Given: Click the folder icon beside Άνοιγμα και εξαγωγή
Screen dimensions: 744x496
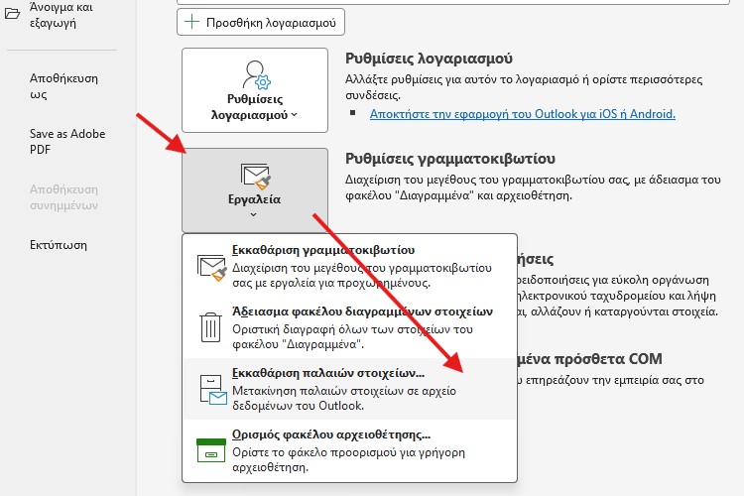Looking at the screenshot, I should (12, 13).
